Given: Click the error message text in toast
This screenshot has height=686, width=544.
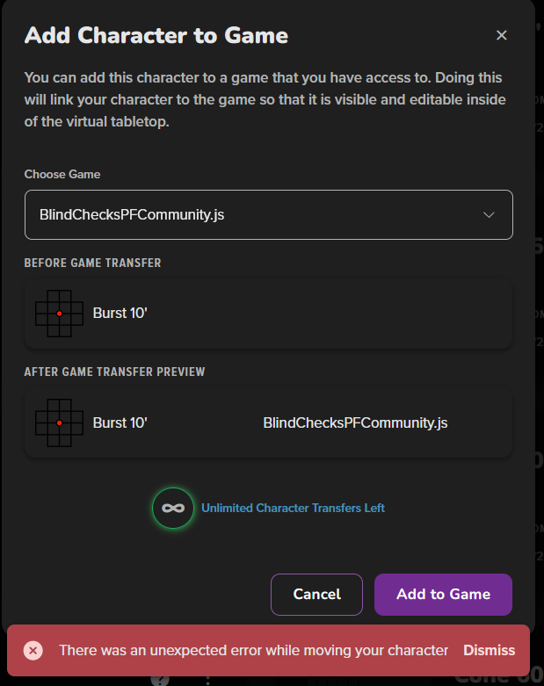Looking at the screenshot, I should 254,650.
